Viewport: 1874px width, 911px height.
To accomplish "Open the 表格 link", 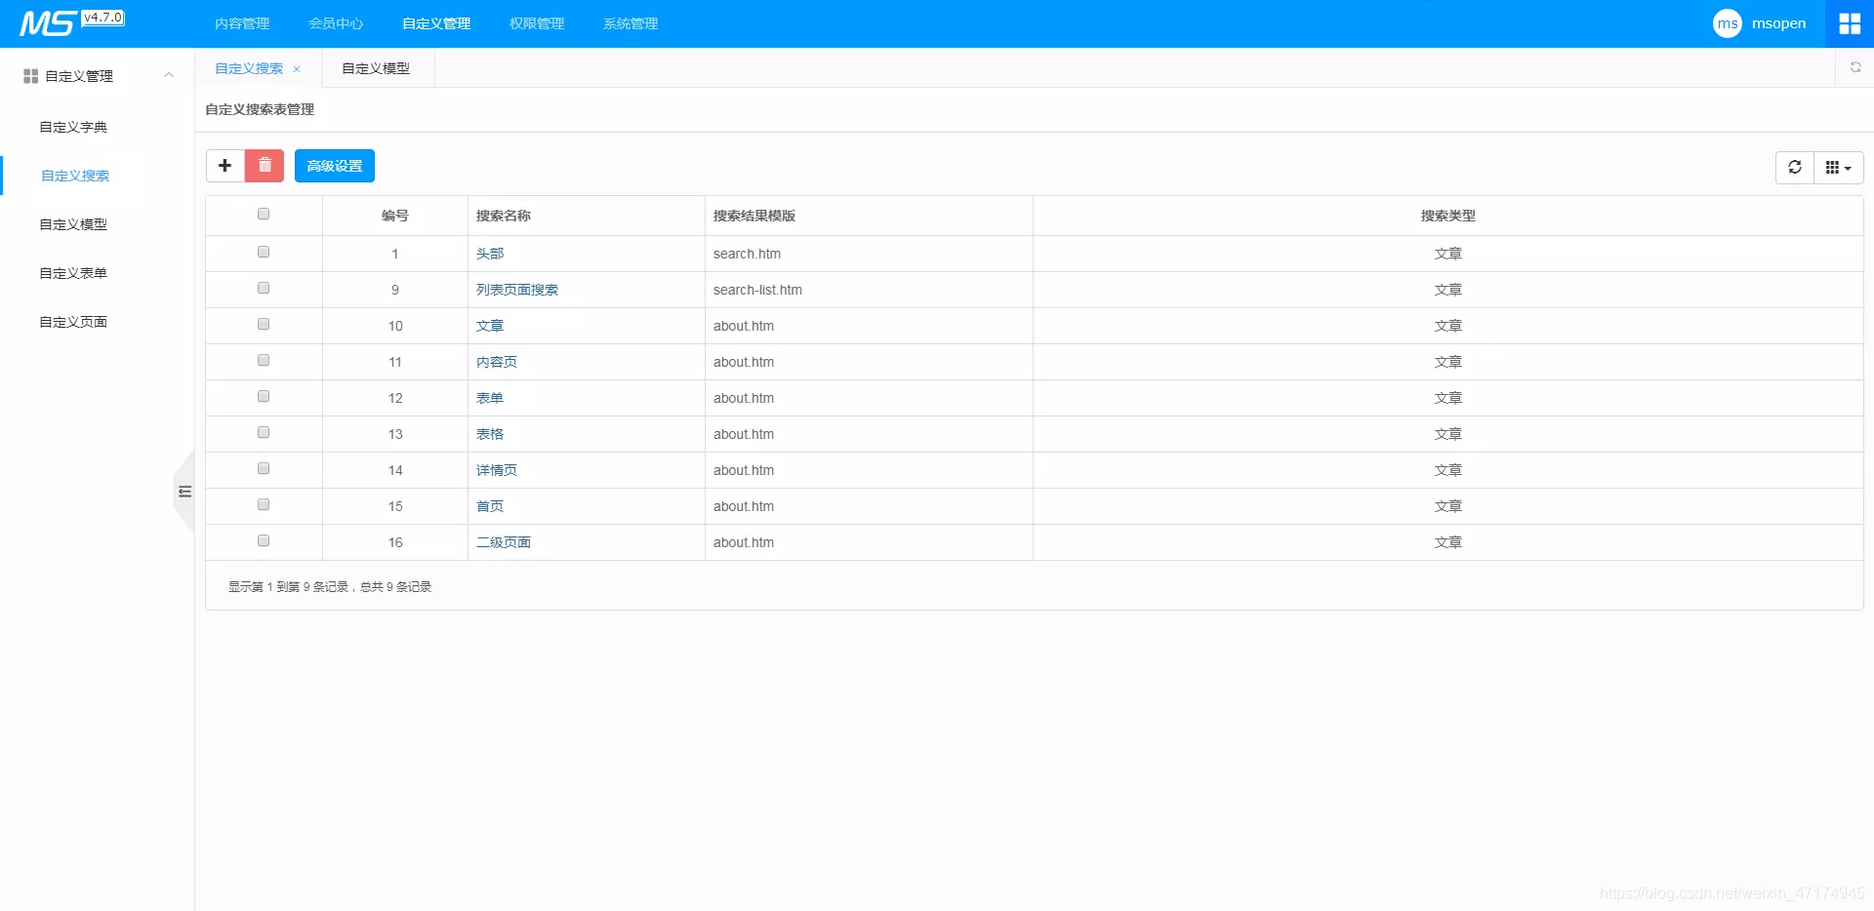I will pyautogui.click(x=490, y=434).
